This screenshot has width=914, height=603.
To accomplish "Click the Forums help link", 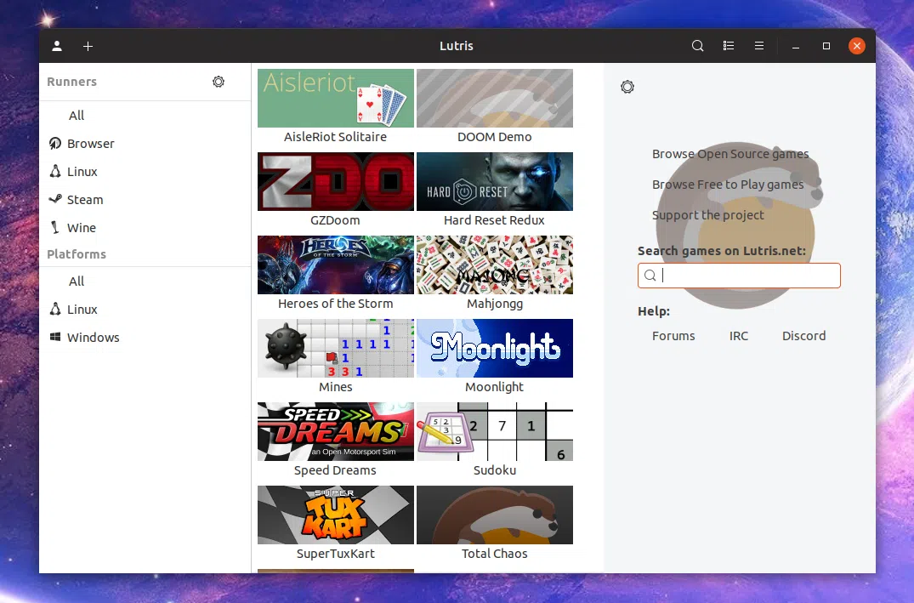I will click(673, 335).
